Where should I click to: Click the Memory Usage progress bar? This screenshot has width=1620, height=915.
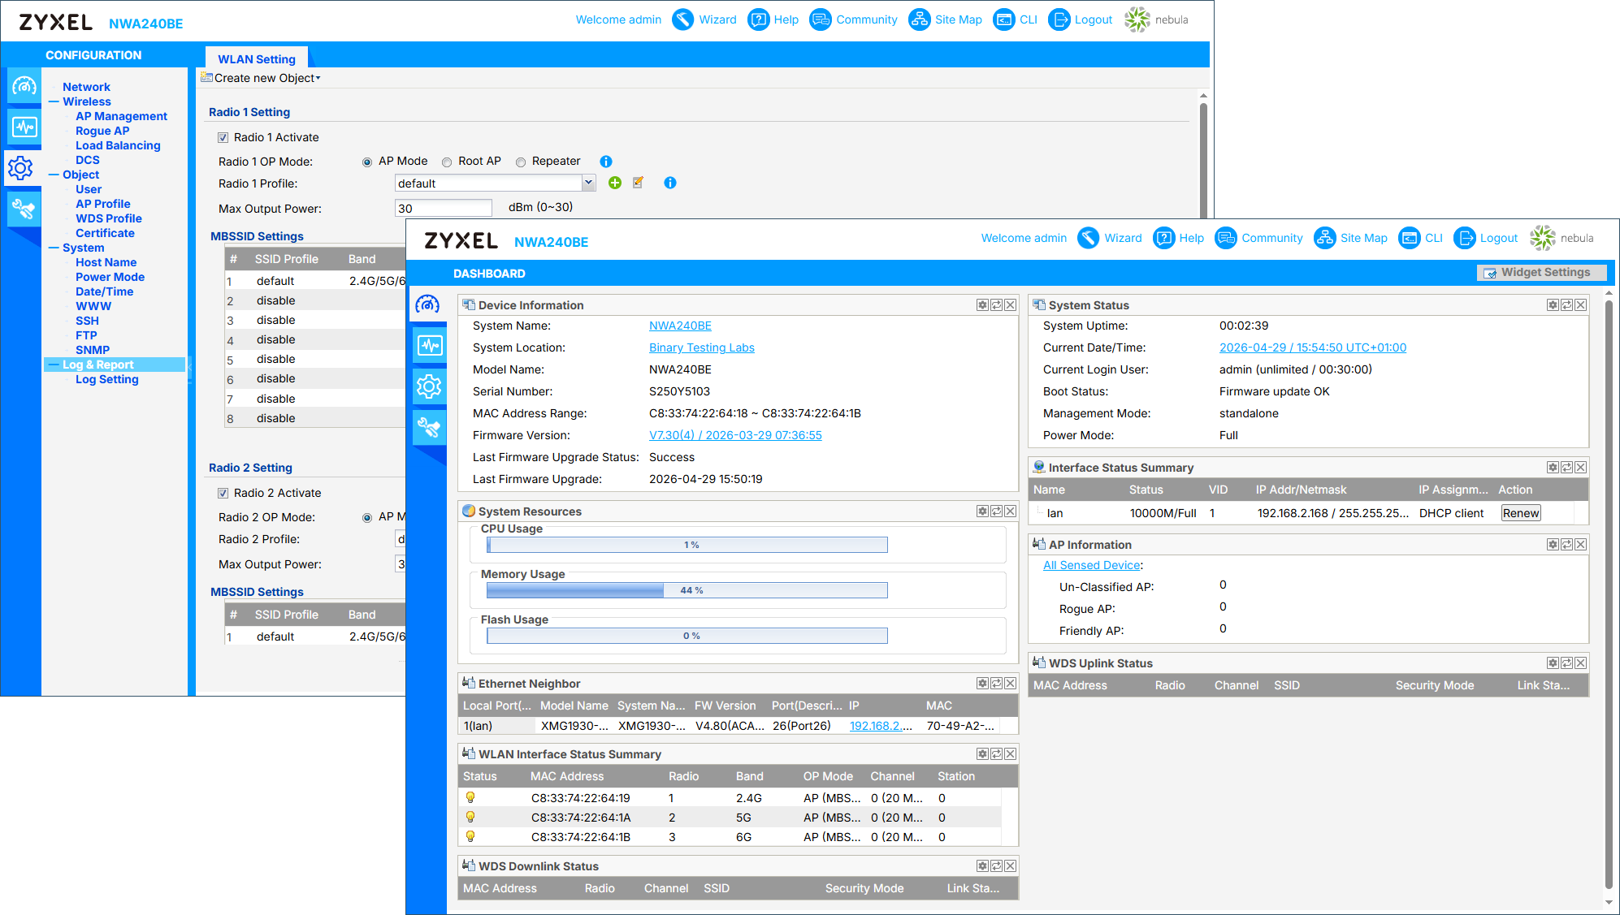[x=687, y=590]
